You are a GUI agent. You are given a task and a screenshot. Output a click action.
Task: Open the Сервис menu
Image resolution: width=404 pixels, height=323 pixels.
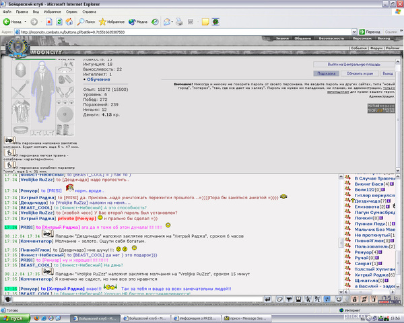(x=71, y=11)
